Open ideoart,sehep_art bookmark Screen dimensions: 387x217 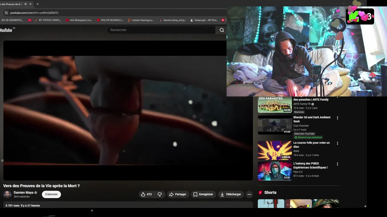point(173,20)
